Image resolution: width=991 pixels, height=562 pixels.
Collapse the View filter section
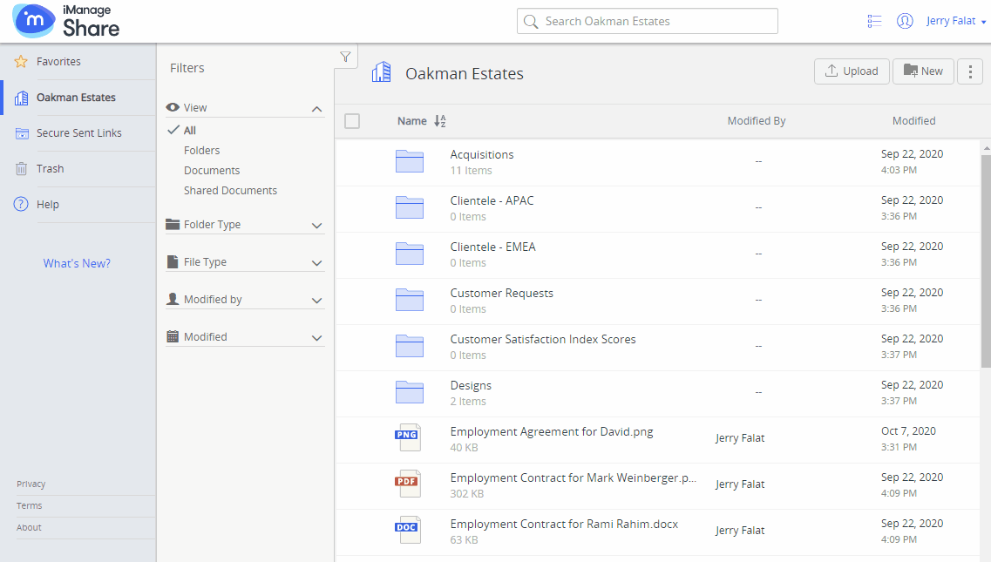(x=316, y=109)
